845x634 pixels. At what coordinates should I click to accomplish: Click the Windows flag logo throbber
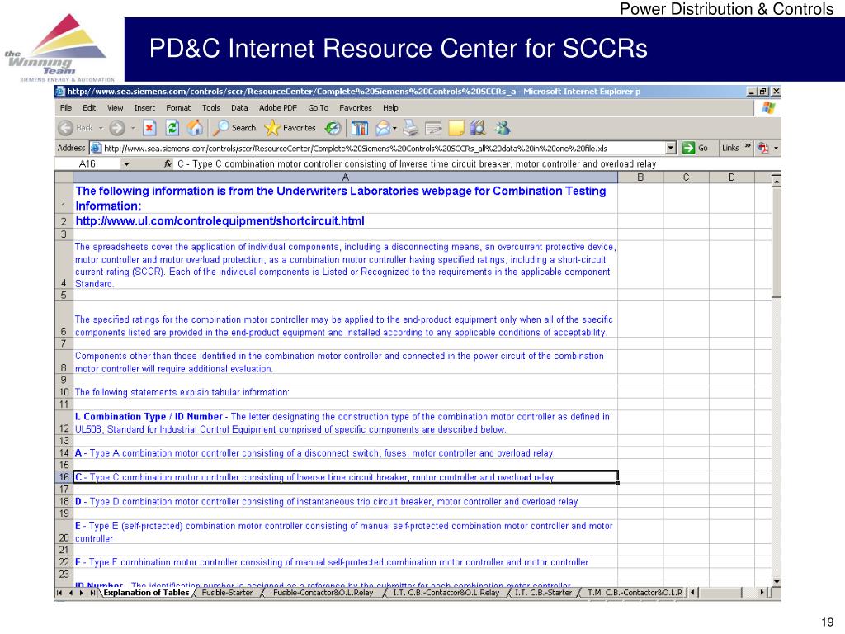pos(768,108)
